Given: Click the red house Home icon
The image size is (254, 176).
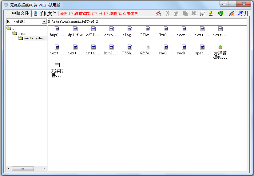Looking at the screenshot, I should click(158, 13).
